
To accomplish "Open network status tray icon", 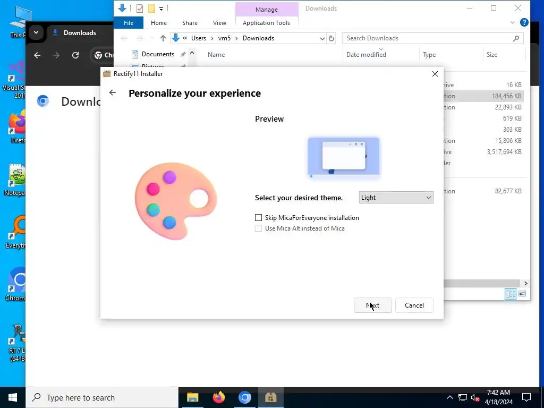I will pos(463,397).
